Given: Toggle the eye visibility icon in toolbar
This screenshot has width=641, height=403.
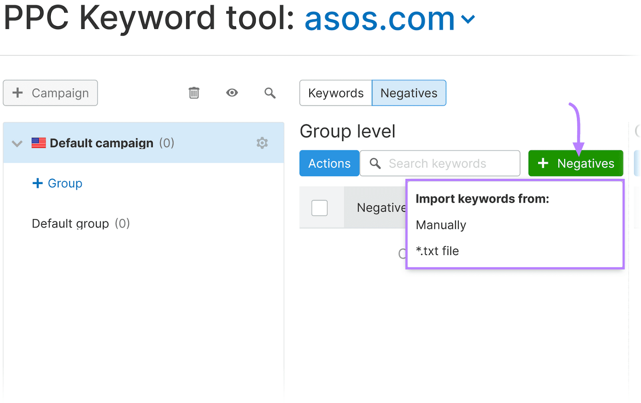Looking at the screenshot, I should click(x=232, y=93).
